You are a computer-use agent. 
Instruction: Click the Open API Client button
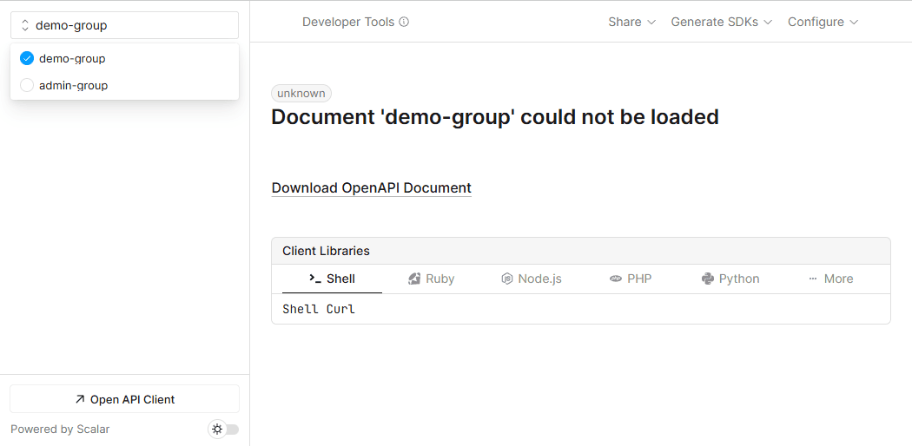coord(124,399)
